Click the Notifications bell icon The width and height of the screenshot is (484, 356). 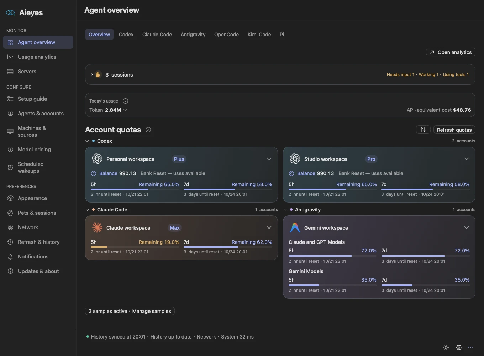[10, 257]
